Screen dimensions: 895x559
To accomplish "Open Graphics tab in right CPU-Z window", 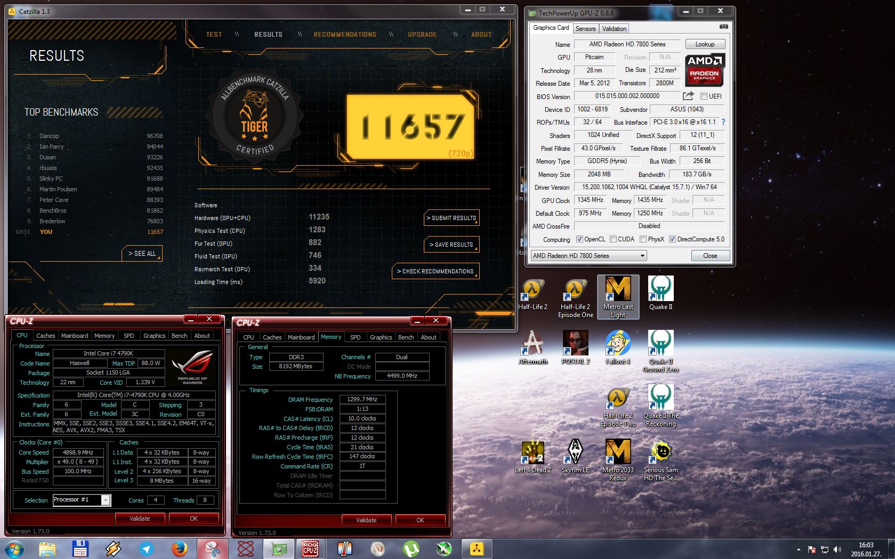I will coord(381,337).
